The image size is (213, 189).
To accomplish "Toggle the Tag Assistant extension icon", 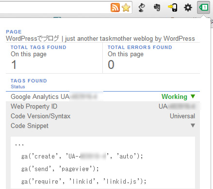I will coord(203,7).
